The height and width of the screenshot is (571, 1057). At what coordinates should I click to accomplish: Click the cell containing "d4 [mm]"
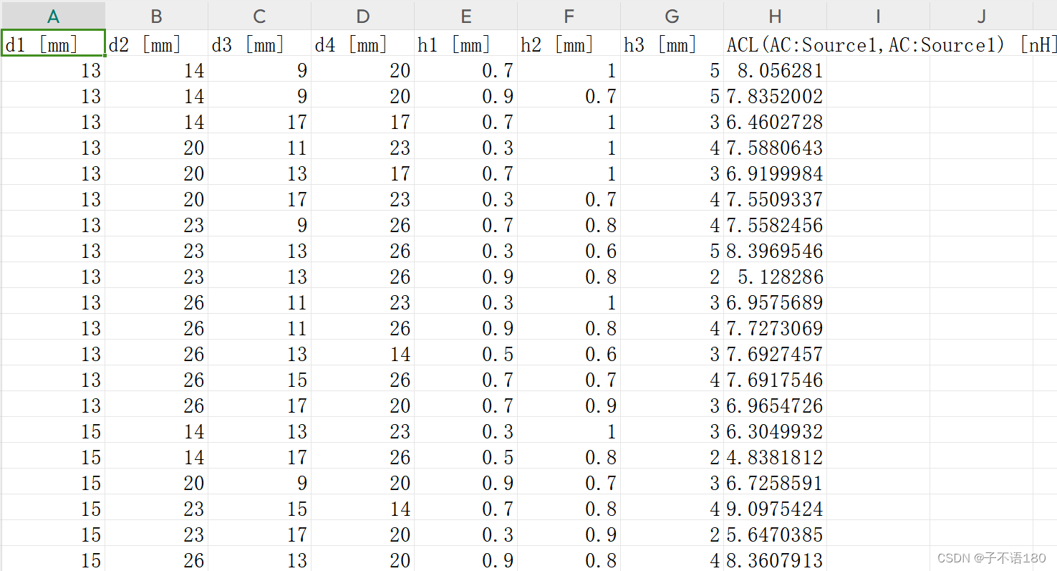tap(362, 44)
